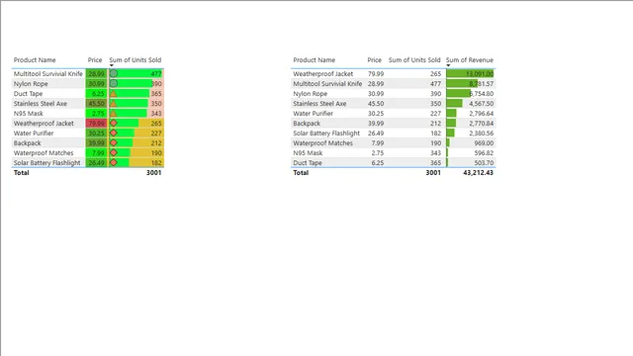Click the 43,212.43 revenue total
Screen dimensions: 633x356
click(478, 173)
